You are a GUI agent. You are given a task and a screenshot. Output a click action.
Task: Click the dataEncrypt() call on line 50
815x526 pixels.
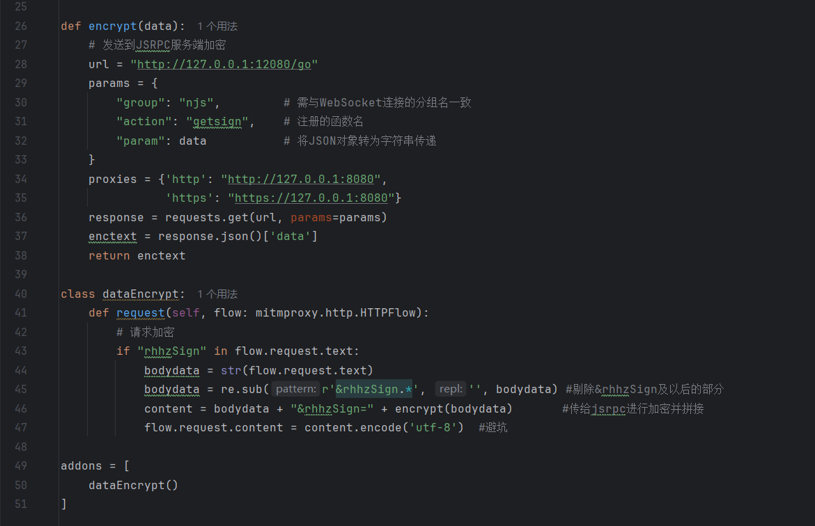click(134, 485)
